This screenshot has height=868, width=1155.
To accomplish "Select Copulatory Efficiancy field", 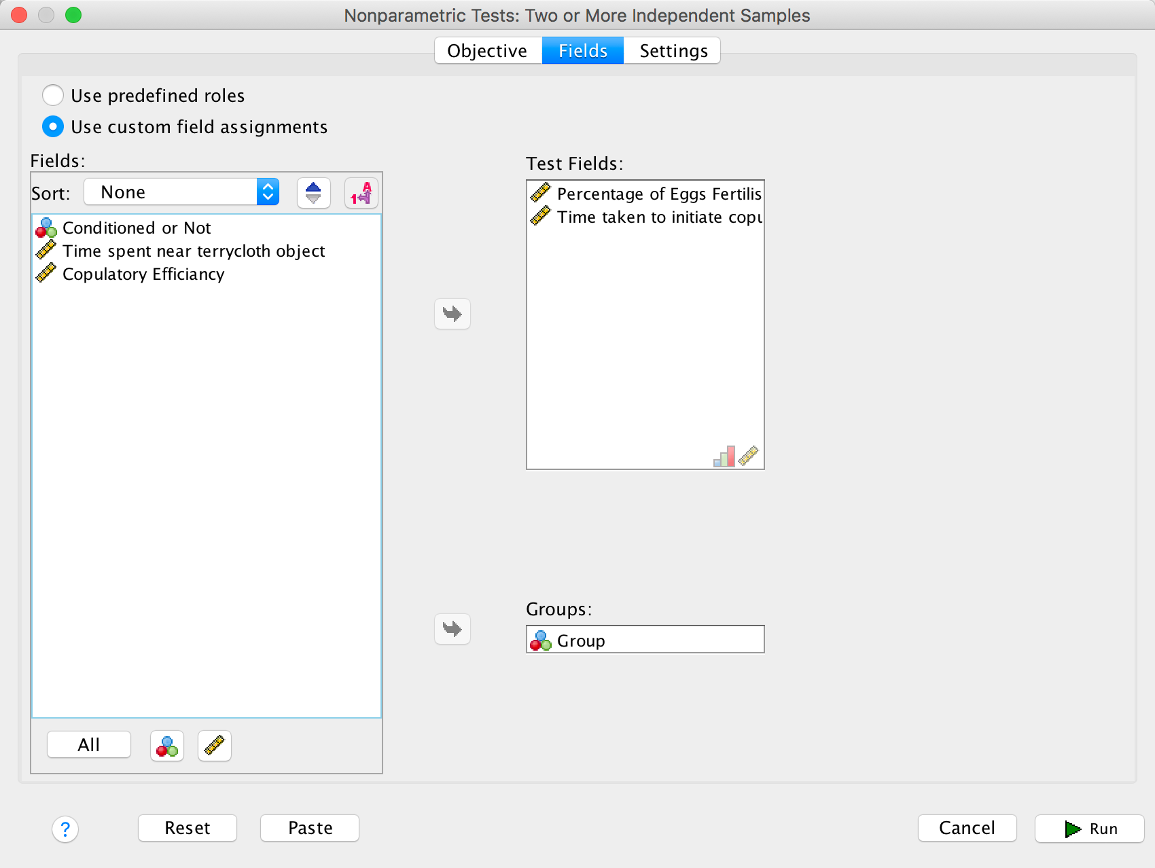I will [x=143, y=274].
